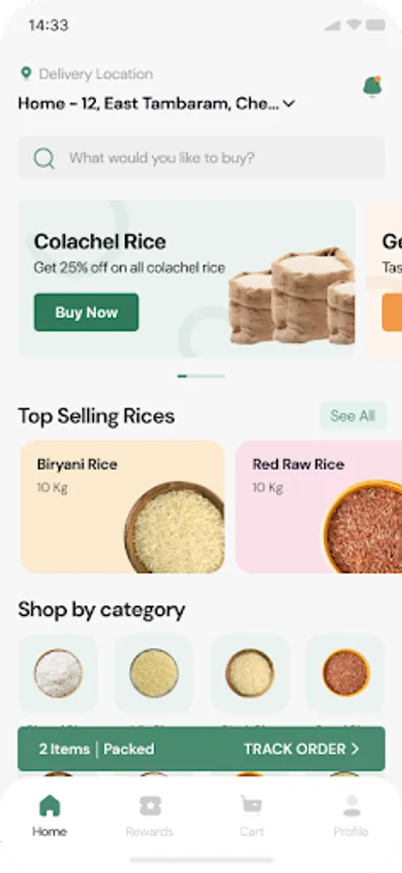Tap the search magnifier icon

pyautogui.click(x=44, y=158)
